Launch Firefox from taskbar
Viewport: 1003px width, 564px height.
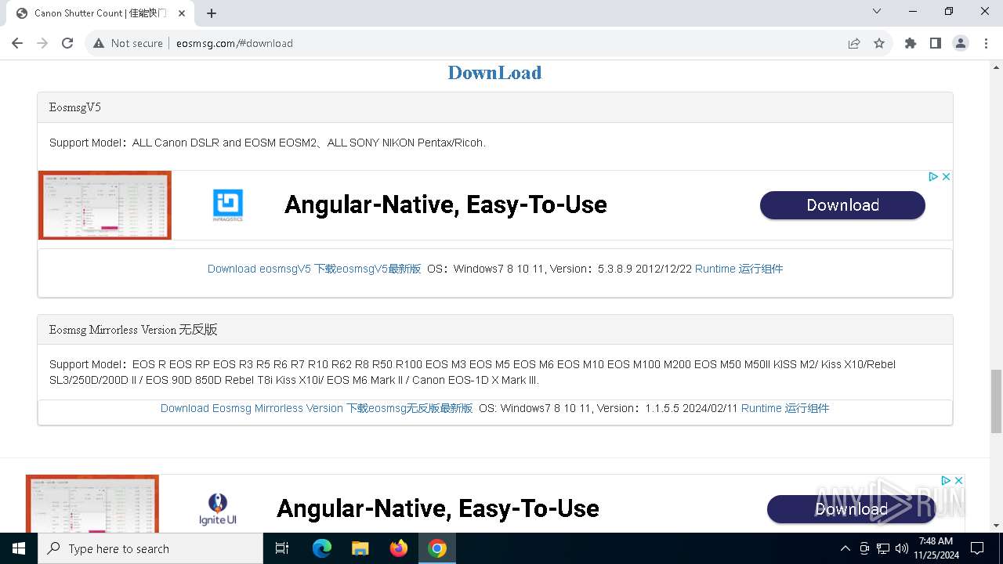(399, 548)
